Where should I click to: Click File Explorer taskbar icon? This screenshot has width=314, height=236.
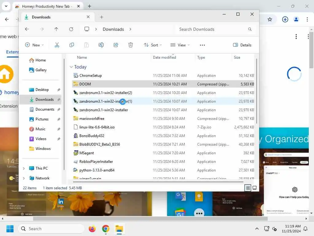pyautogui.click(x=119, y=229)
